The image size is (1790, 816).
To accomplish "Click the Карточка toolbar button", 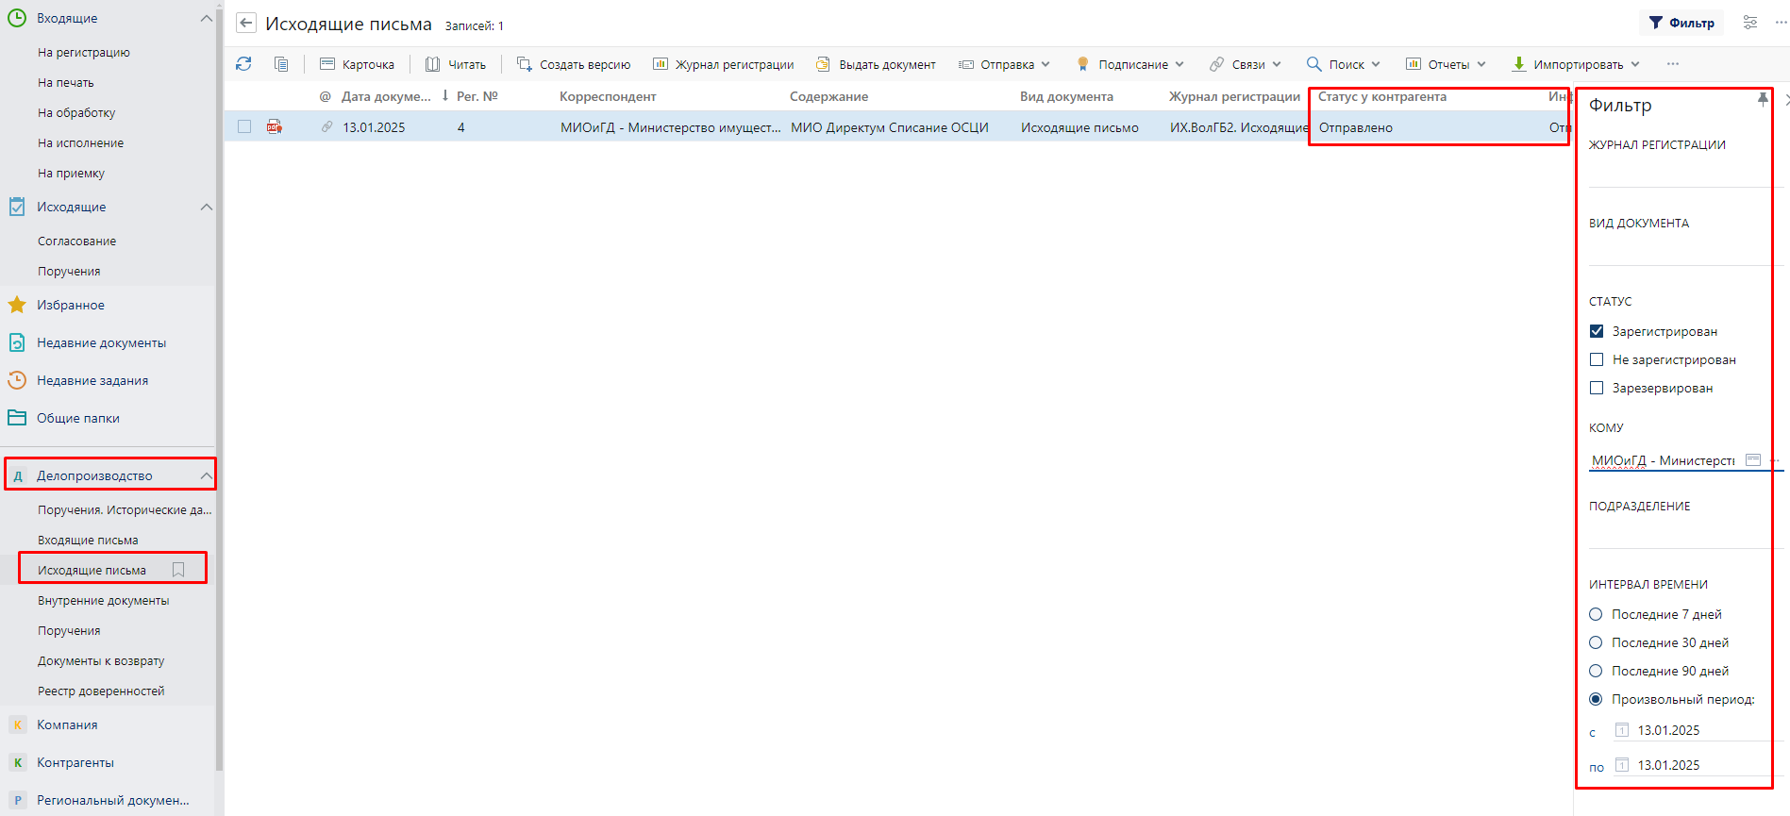I will (x=358, y=64).
